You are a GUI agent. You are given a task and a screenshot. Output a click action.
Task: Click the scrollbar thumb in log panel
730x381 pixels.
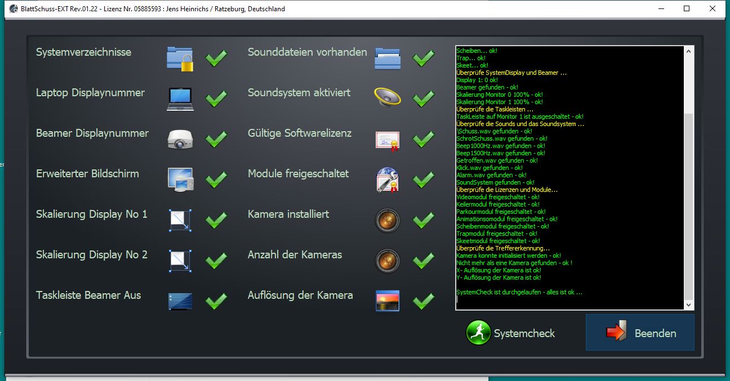point(688,205)
